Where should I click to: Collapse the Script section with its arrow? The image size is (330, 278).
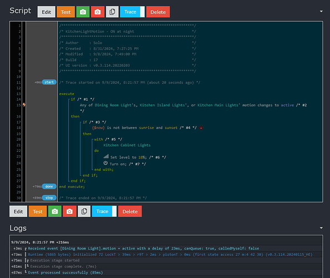pos(321,11)
